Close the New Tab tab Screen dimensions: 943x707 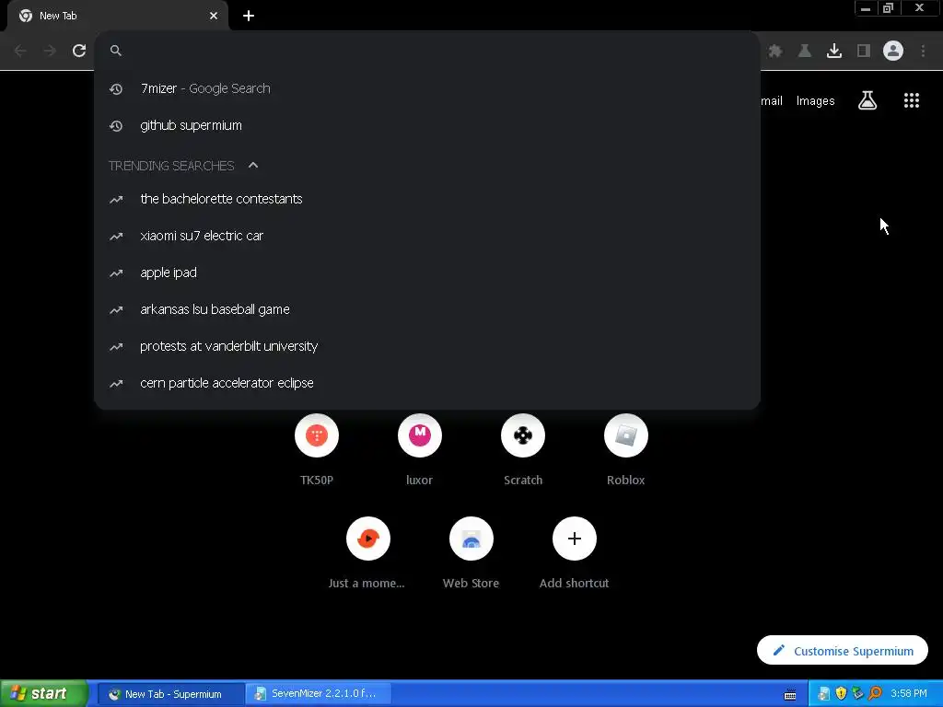coord(214,16)
